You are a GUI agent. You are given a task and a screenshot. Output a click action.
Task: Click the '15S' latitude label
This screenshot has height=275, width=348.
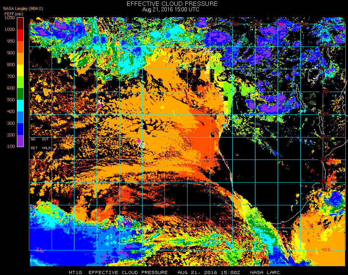[x=325, y=137]
